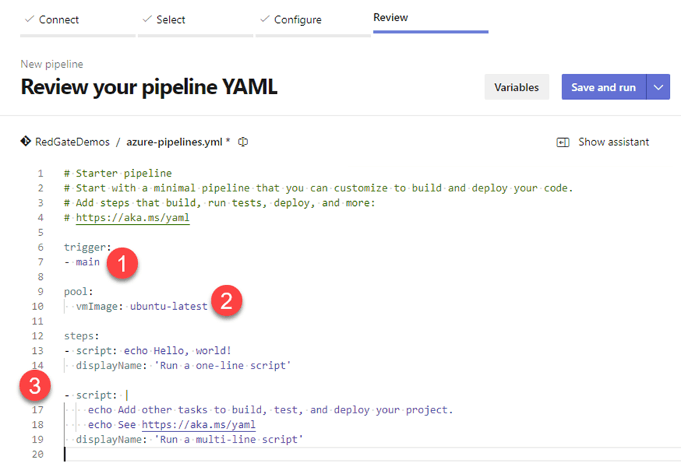Open the Configure step tab

298,20
